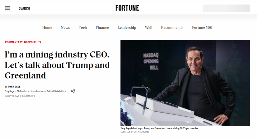
Task: Click the photo caption text
Action: [x=160, y=128]
